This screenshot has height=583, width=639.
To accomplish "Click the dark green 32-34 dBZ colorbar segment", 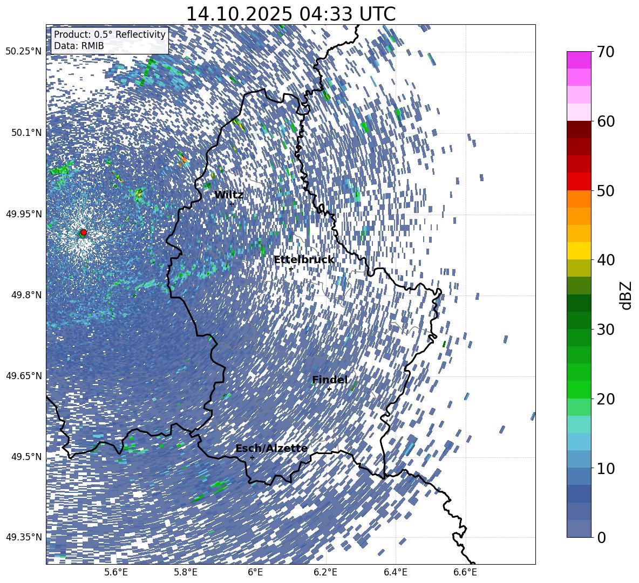I will click(x=579, y=303).
